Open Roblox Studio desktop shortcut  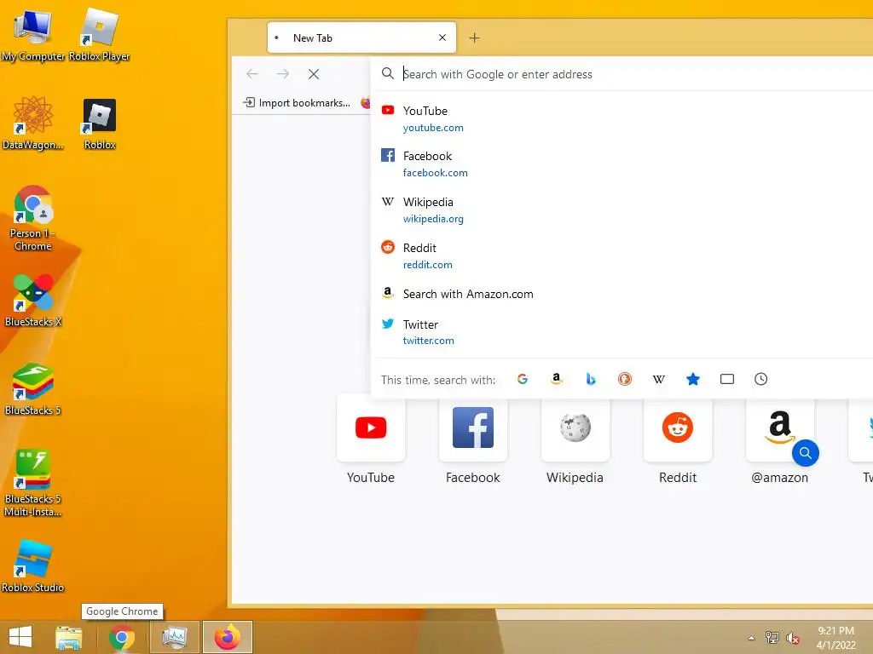point(33,565)
